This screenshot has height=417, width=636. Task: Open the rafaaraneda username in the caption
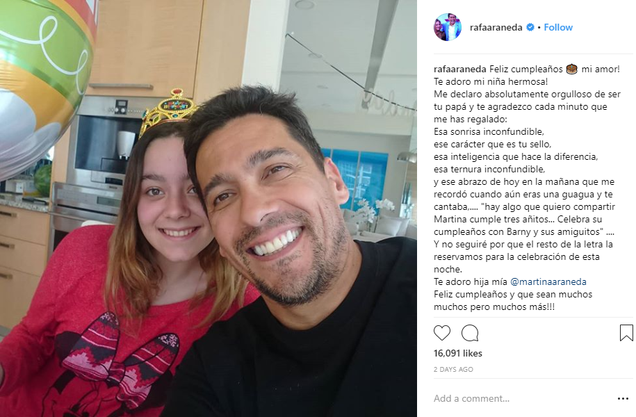pos(460,69)
